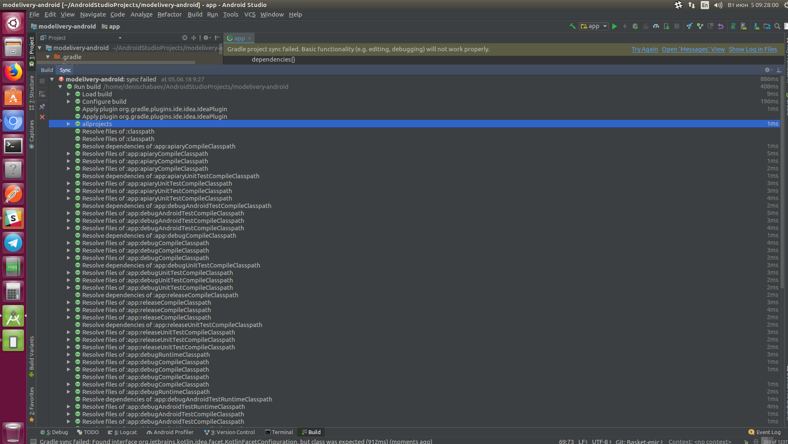Expand the Configure build node
788x444 pixels.
click(x=69, y=102)
